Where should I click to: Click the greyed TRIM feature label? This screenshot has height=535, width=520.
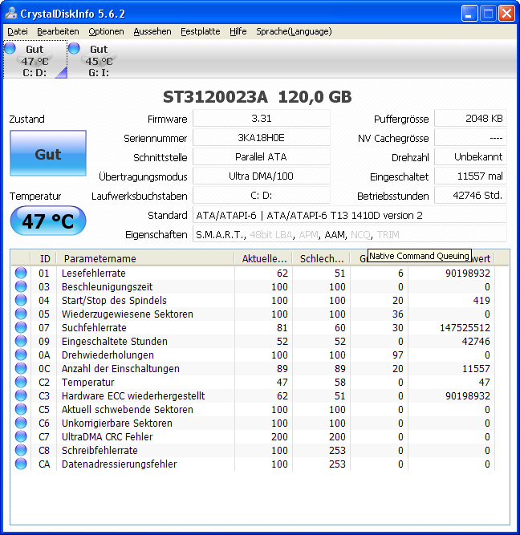[x=388, y=235]
